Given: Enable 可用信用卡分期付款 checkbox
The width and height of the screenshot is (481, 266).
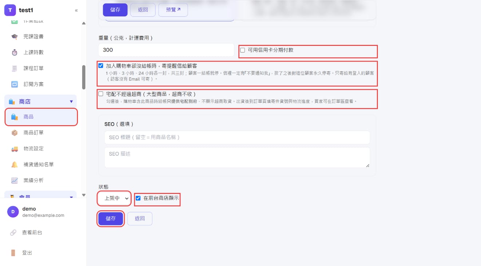Looking at the screenshot, I should click(x=243, y=50).
